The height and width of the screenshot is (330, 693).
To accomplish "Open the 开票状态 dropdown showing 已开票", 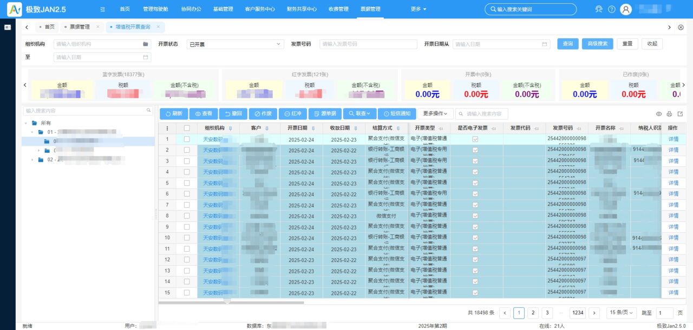I will point(235,44).
